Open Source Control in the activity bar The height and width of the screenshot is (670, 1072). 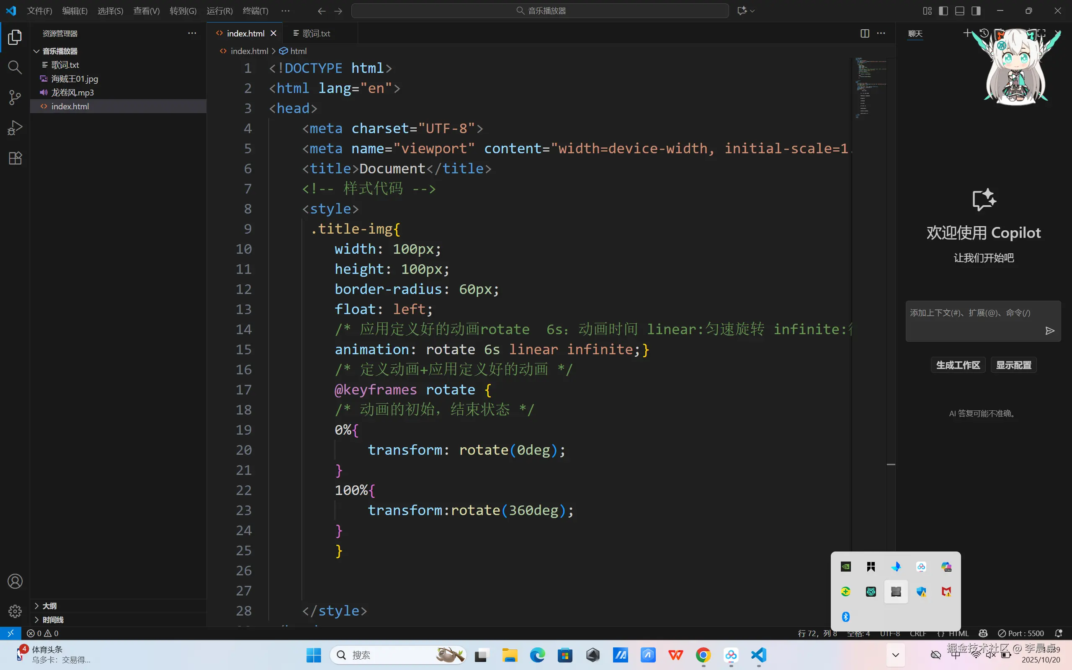point(15,98)
